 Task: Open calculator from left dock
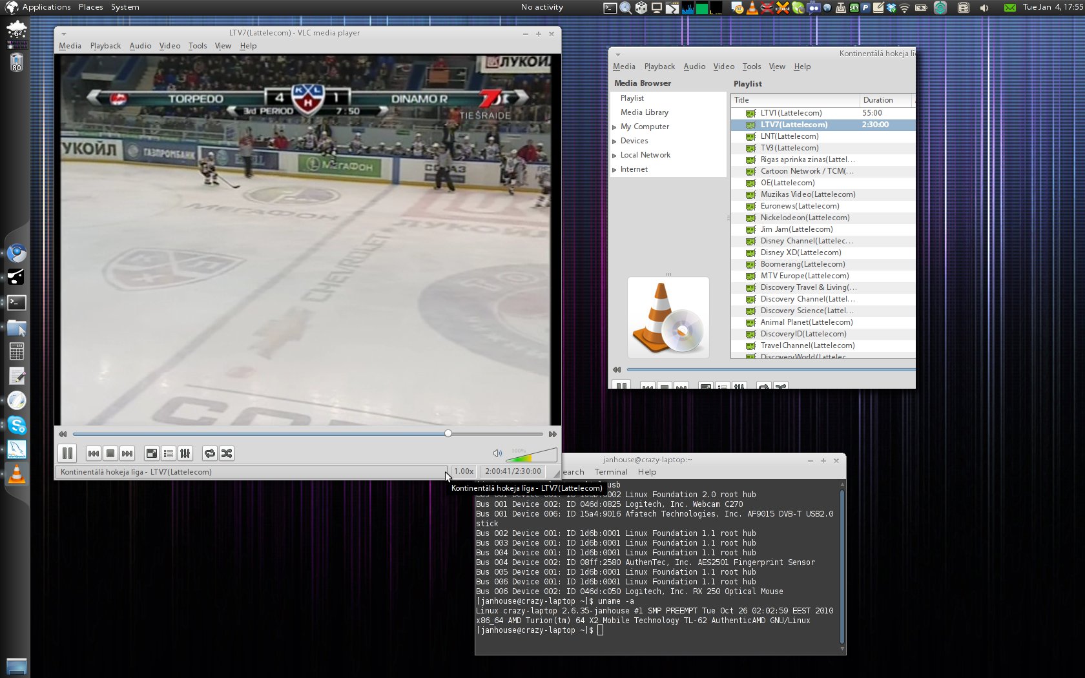coord(17,351)
